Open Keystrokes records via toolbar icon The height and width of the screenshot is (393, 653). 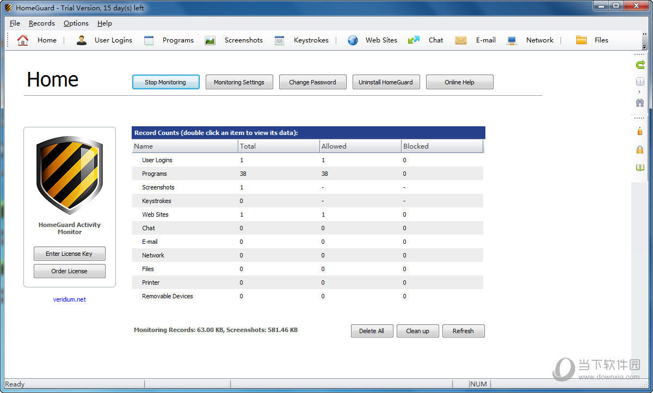279,40
